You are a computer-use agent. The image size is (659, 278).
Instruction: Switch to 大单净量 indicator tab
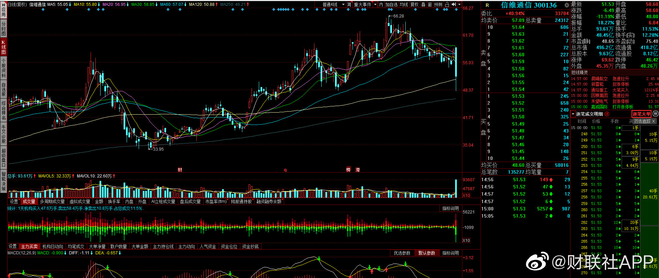97,246
